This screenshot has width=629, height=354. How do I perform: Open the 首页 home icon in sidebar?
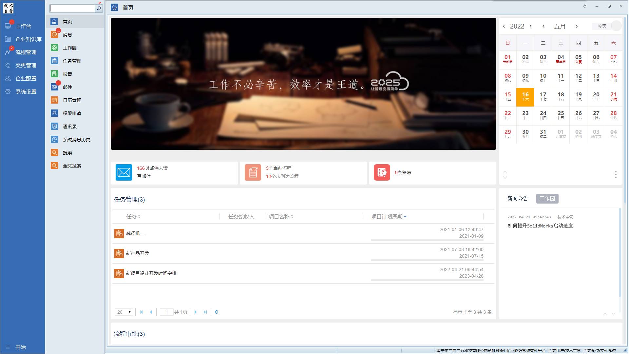point(54,22)
